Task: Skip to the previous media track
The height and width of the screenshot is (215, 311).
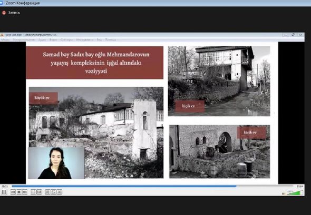Action: tap(13, 192)
